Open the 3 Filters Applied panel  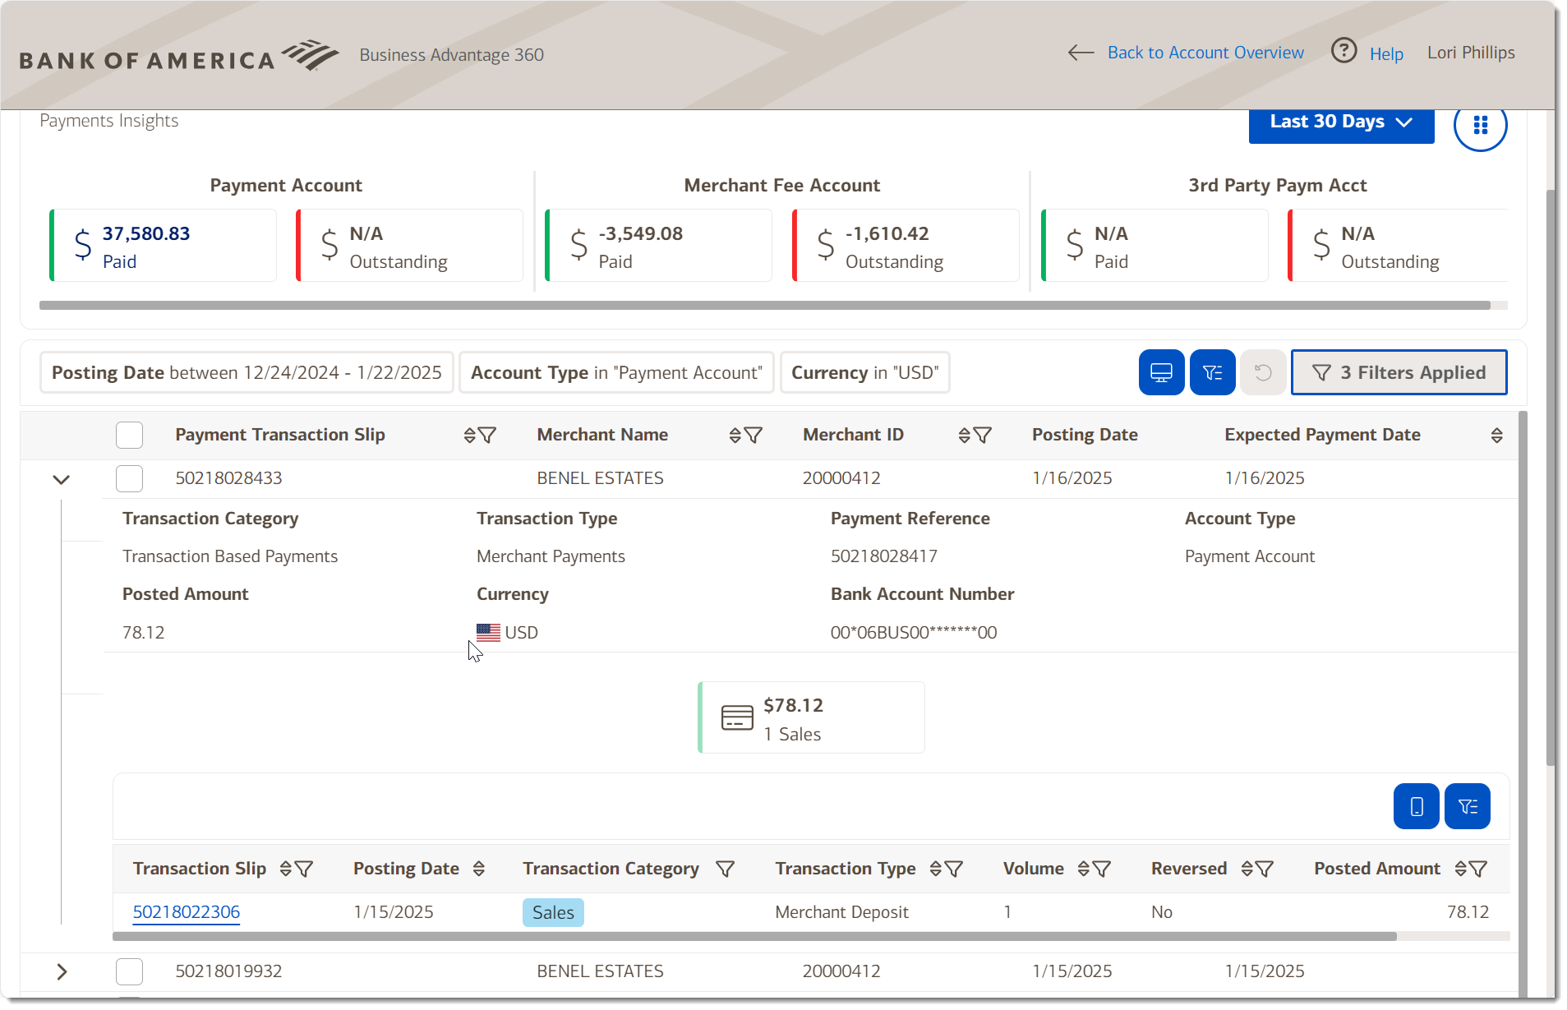[1399, 372]
